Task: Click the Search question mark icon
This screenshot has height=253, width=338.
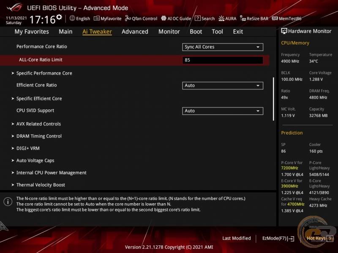Action: (197, 18)
